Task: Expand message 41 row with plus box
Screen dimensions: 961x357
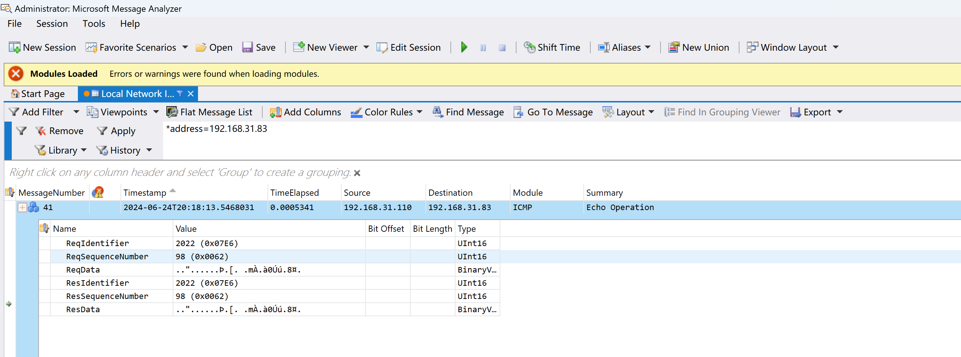Action: coord(22,208)
